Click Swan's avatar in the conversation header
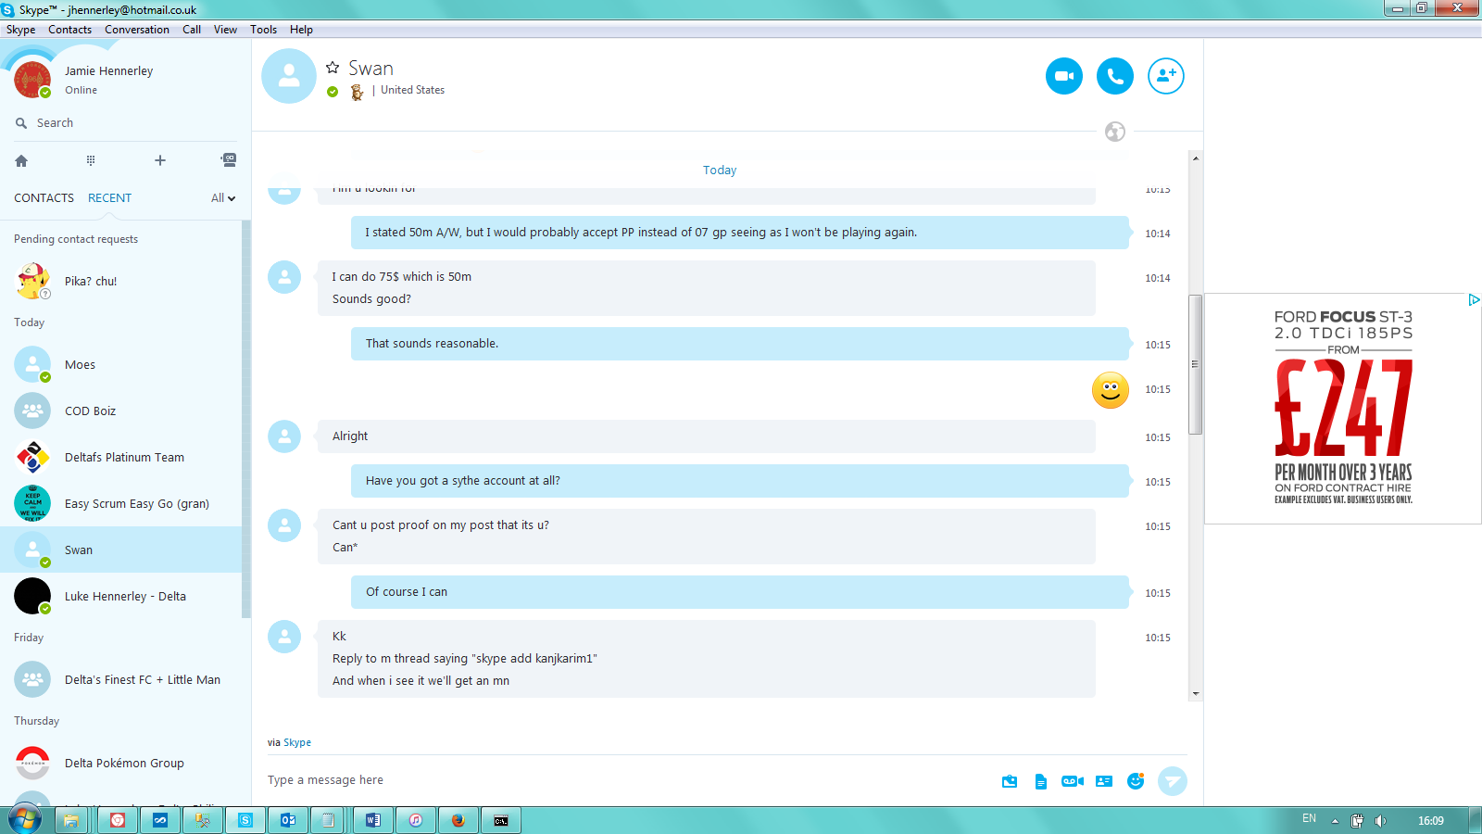The image size is (1482, 834). (289, 76)
